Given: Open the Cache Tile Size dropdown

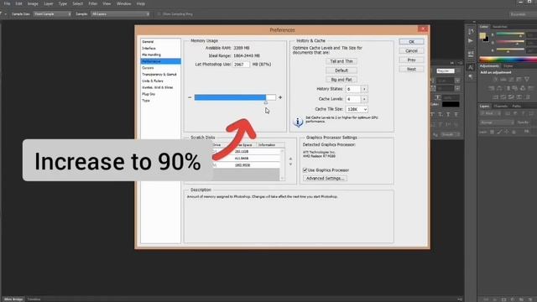Looking at the screenshot, I should point(357,109).
